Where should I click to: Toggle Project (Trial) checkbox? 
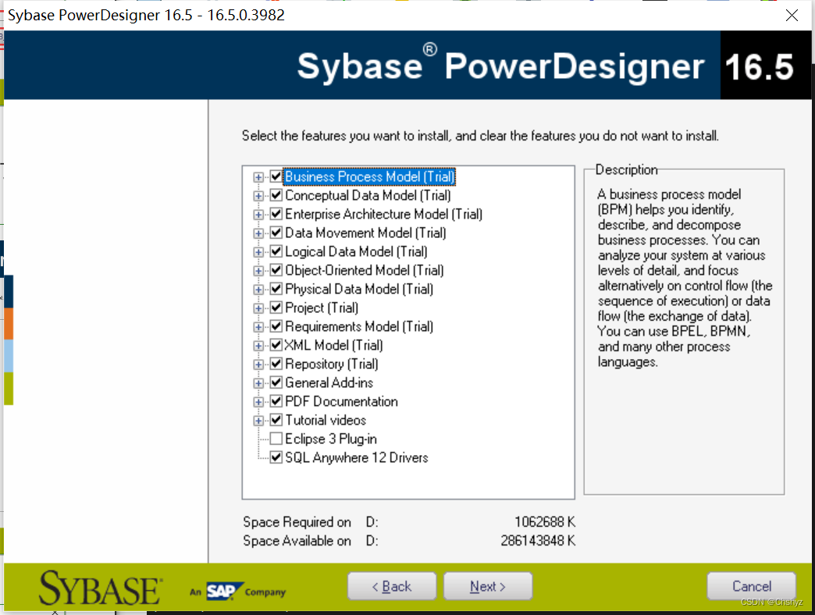coord(276,307)
